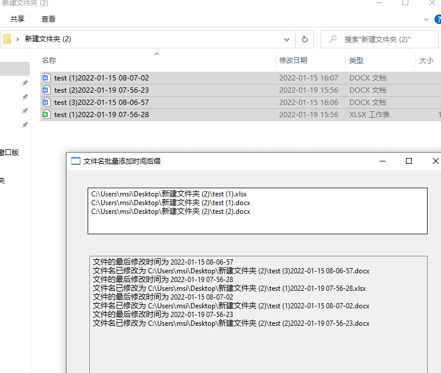Click the yellow folder icon in address bar
Image resolution: width=441 pixels, height=373 pixels.
click(x=8, y=40)
